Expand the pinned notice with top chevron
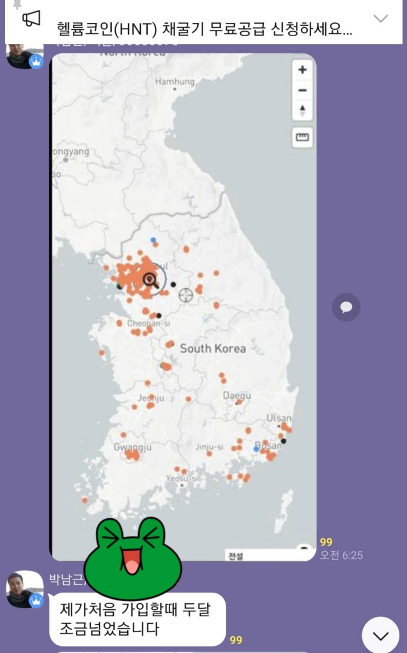This screenshot has height=653, width=407. click(x=380, y=19)
